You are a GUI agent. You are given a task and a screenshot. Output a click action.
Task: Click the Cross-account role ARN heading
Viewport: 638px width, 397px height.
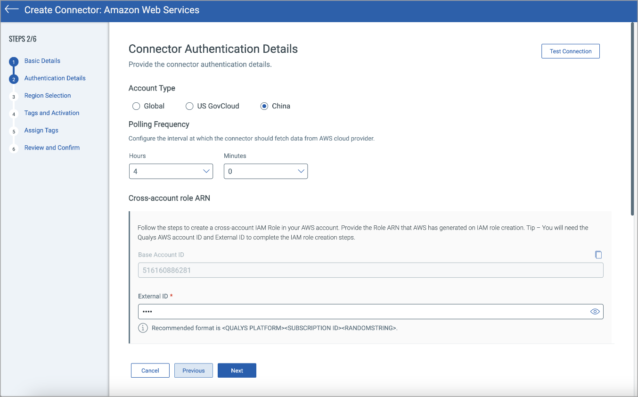point(169,198)
